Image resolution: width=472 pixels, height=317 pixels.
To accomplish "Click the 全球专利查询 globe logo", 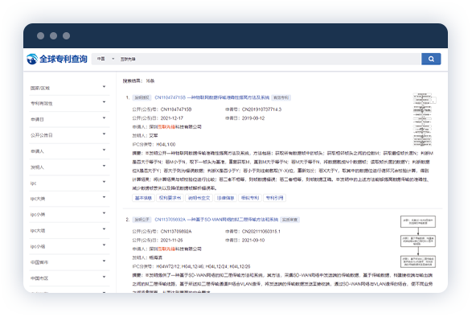I will coord(57,59).
